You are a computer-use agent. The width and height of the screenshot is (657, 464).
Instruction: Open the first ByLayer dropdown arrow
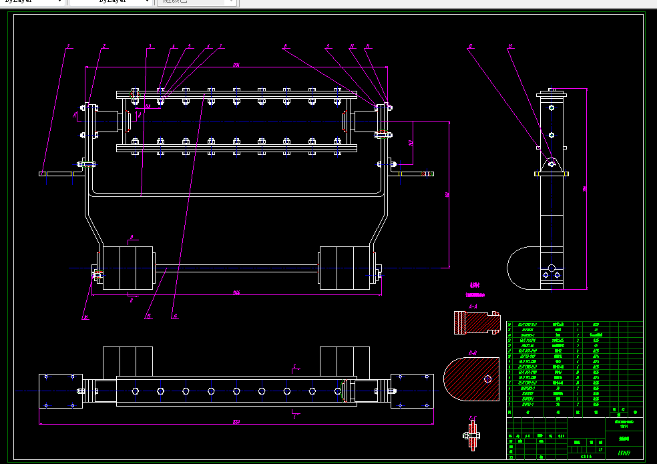click(59, 2)
